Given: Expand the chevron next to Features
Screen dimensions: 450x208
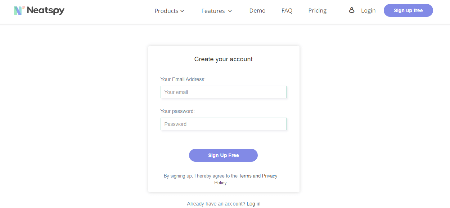Looking at the screenshot, I should pos(230,11).
